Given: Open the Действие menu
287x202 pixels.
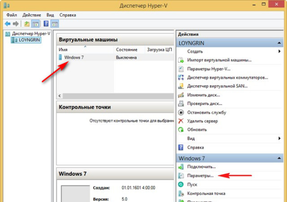Looking at the screenshot, I should click(32, 15).
